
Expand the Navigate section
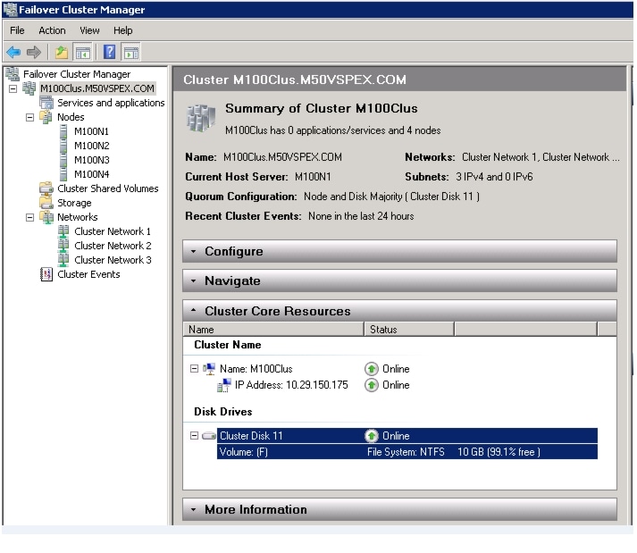(x=194, y=281)
